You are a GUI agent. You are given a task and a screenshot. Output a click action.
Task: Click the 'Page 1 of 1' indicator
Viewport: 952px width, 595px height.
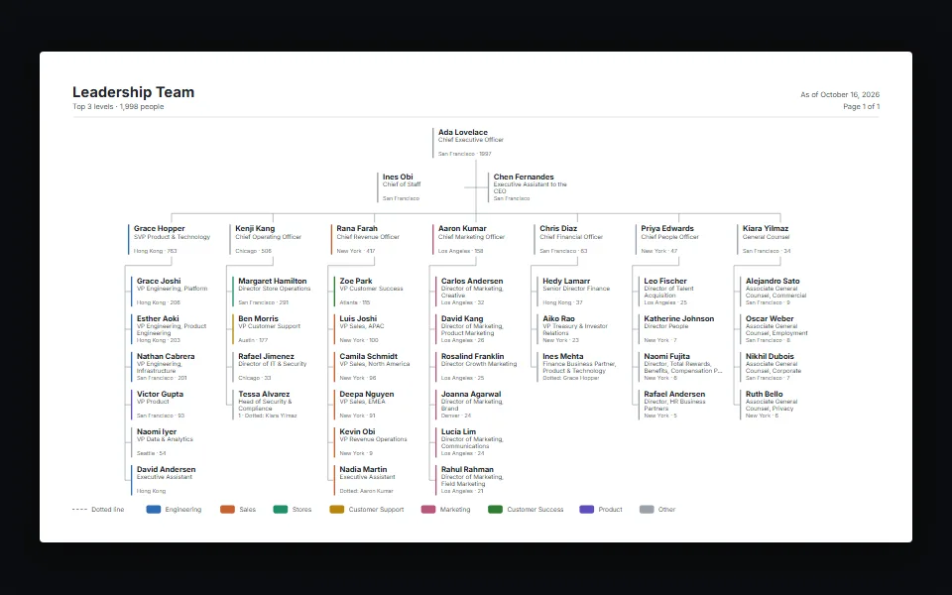(x=861, y=107)
